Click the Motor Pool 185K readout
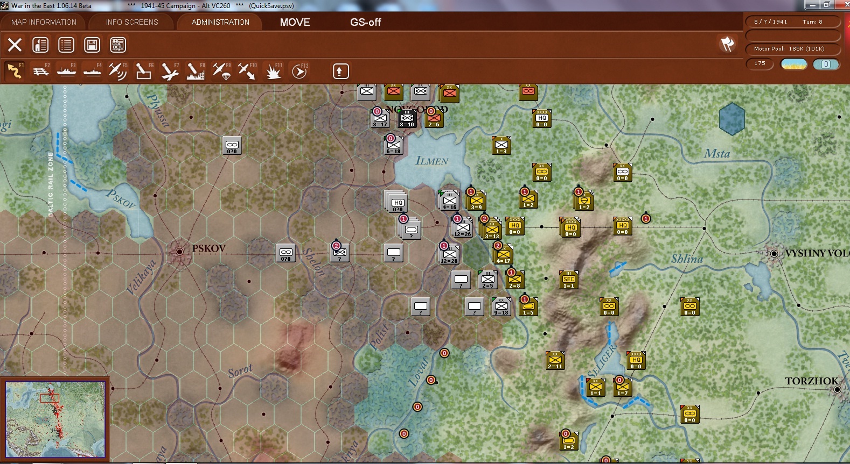850x464 pixels. click(x=793, y=49)
